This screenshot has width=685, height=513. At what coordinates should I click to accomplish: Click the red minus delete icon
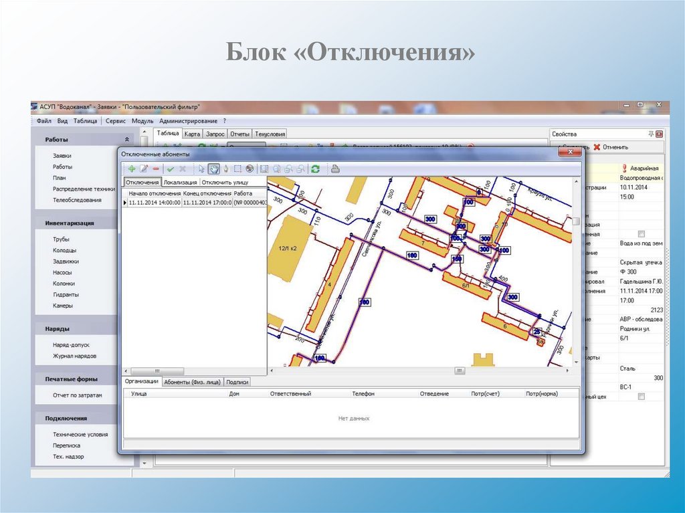click(x=156, y=169)
